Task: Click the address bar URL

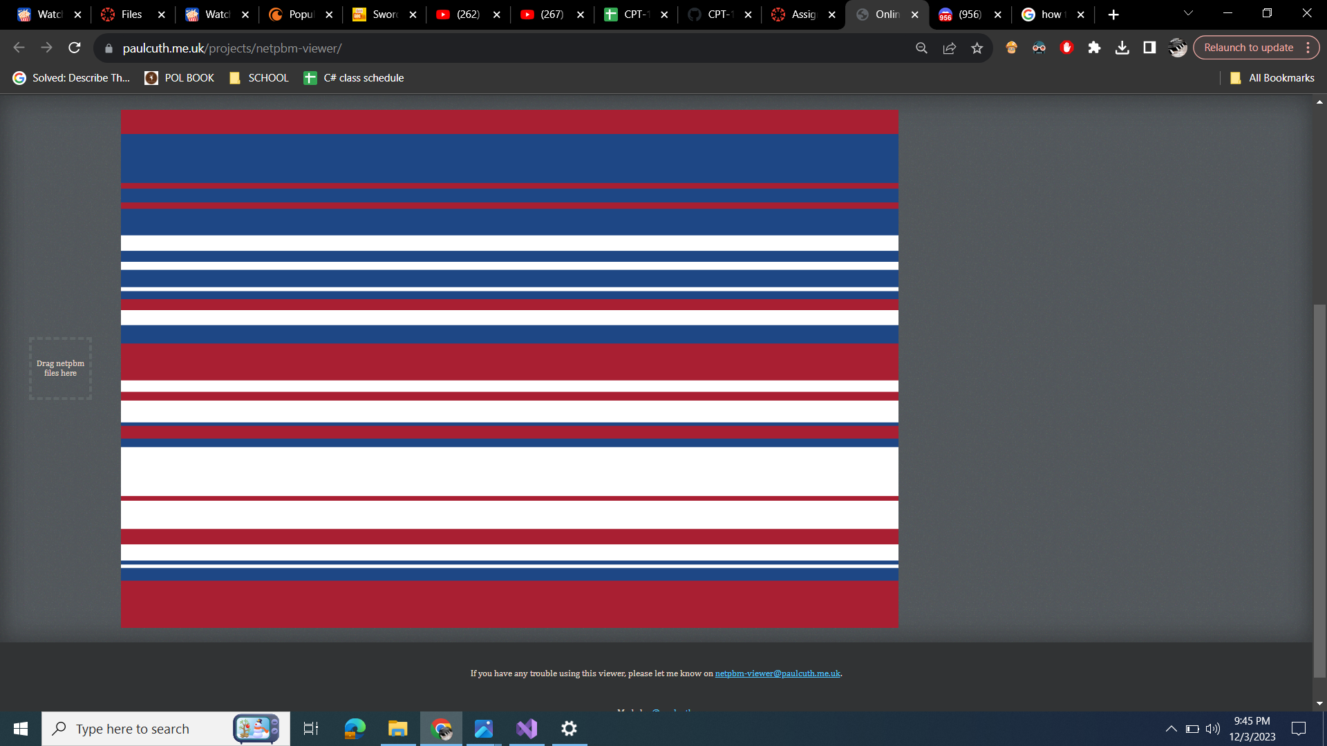Action: 232,48
